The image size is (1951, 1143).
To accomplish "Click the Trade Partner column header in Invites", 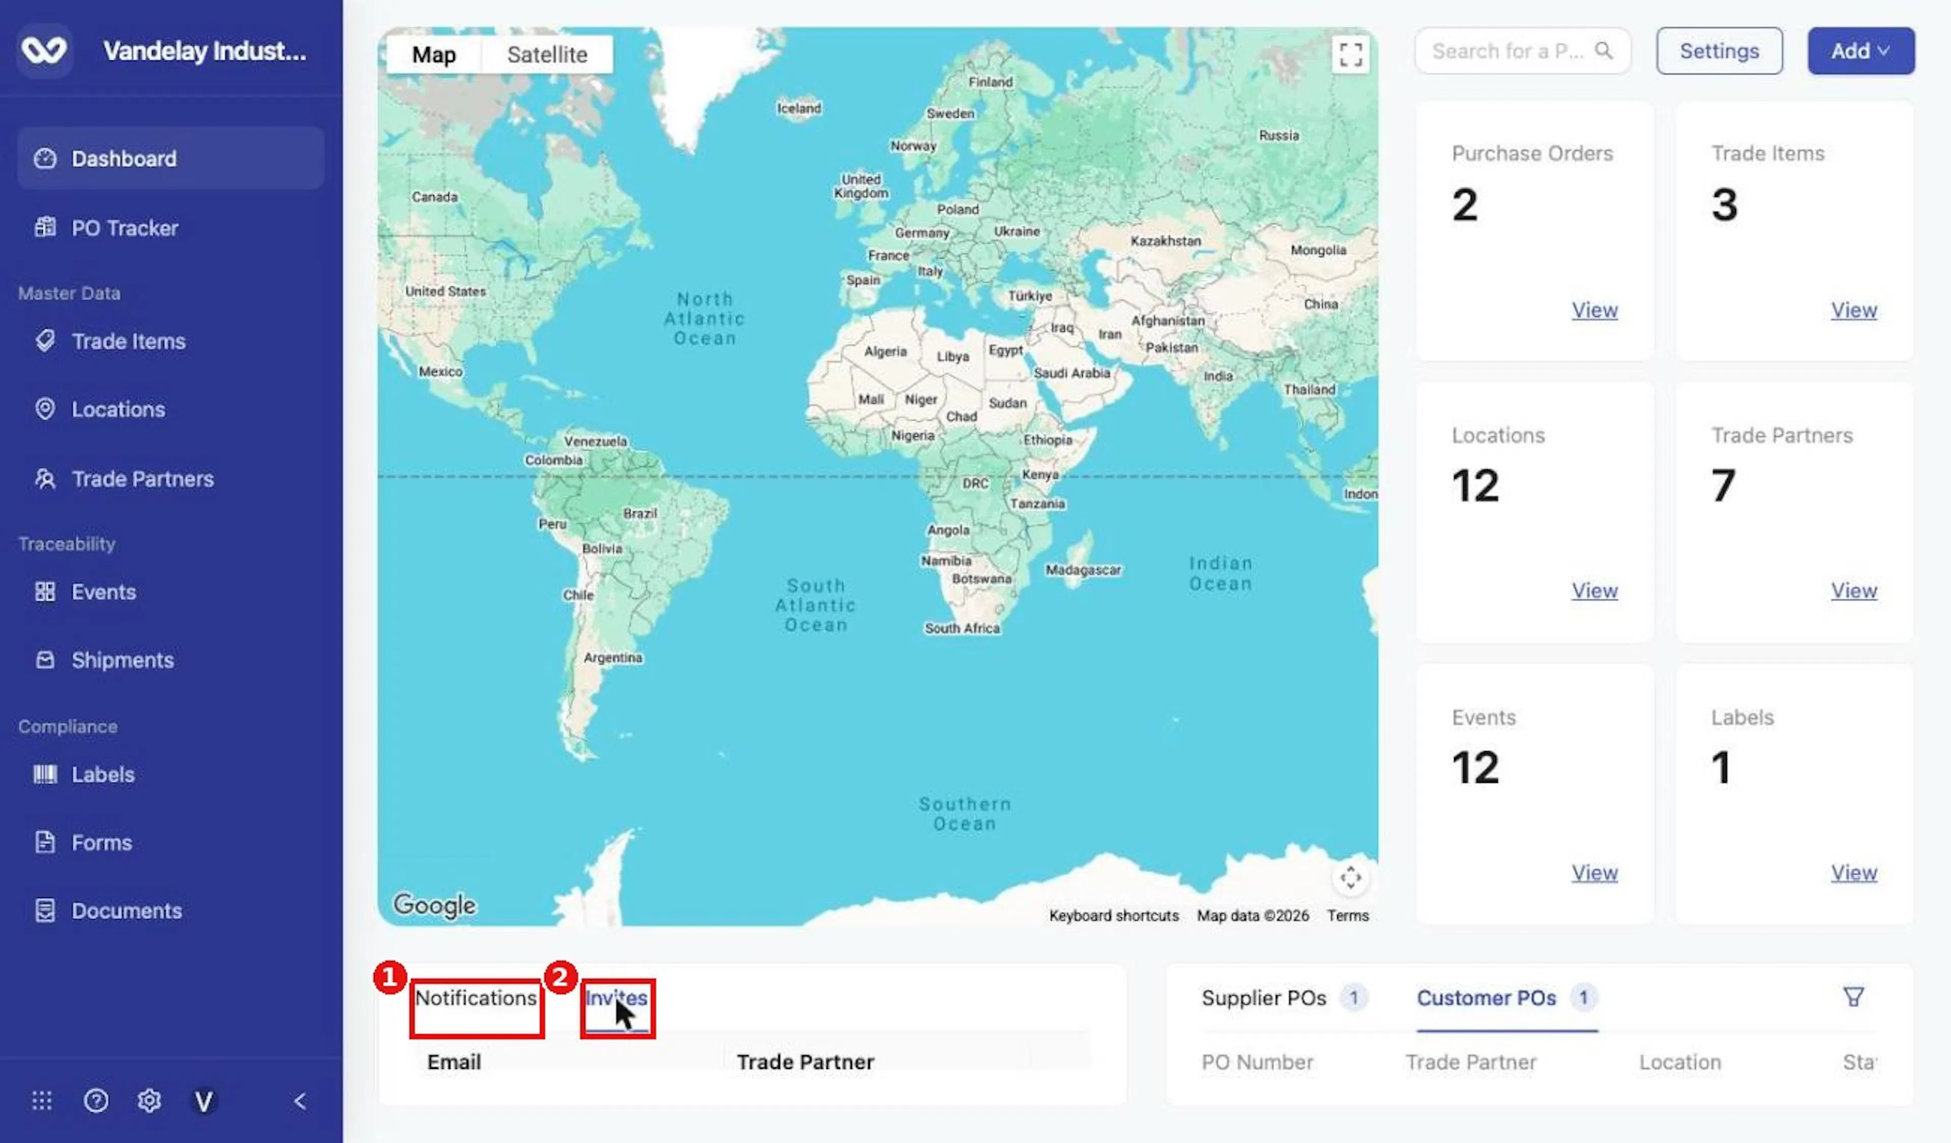I will (805, 1062).
